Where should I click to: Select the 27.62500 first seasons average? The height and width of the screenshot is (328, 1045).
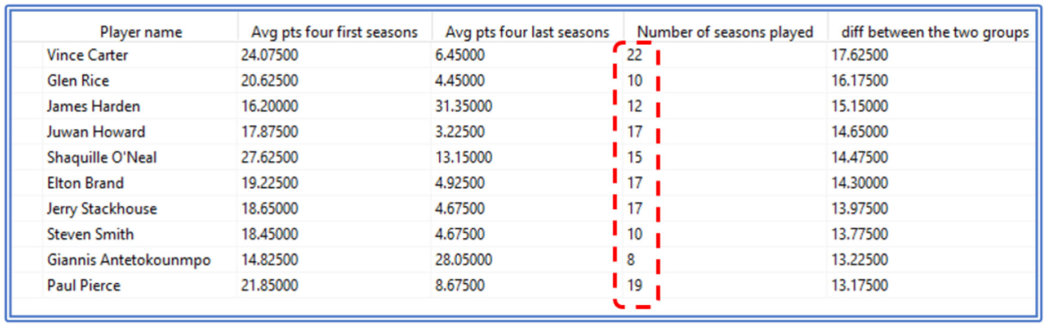pyautogui.click(x=269, y=158)
